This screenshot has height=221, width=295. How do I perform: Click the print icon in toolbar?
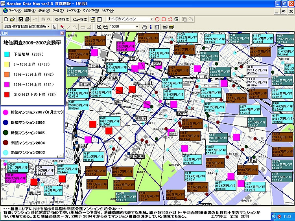tap(28, 19)
